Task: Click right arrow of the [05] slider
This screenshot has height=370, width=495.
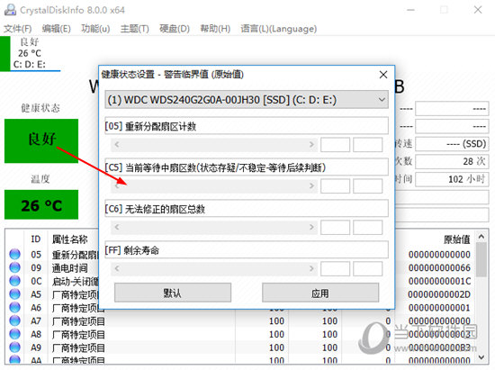Action: coord(311,145)
